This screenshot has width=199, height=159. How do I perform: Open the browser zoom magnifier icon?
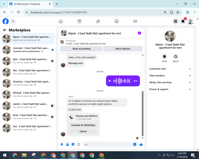click(x=165, y=12)
